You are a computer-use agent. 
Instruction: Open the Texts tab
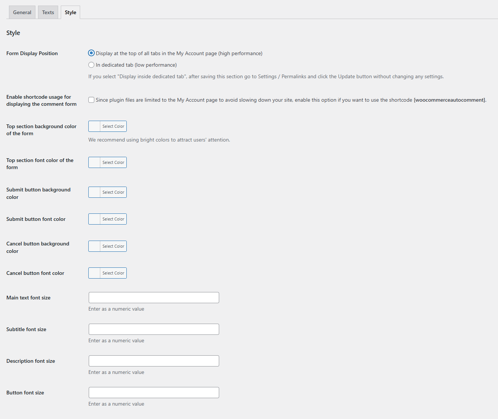48,12
